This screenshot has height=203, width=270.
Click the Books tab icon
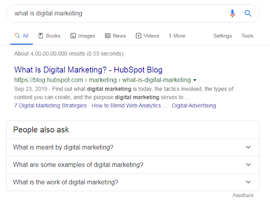coord(41,36)
